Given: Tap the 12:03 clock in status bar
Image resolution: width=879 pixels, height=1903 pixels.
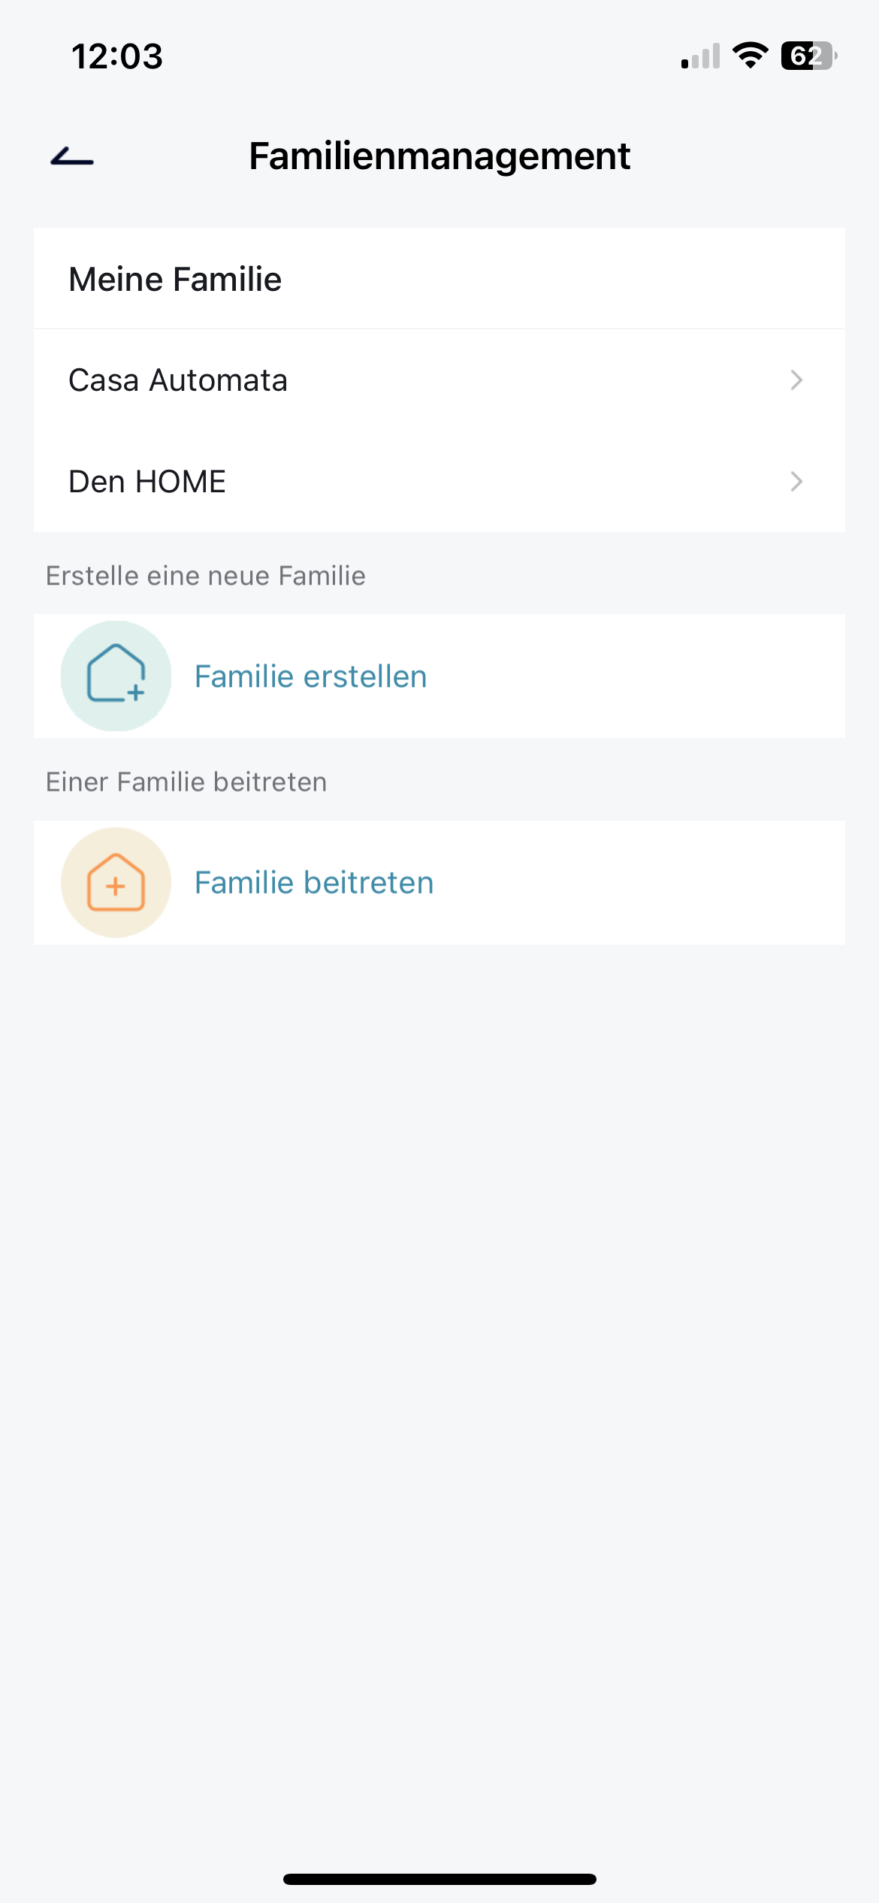Looking at the screenshot, I should pyautogui.click(x=117, y=56).
